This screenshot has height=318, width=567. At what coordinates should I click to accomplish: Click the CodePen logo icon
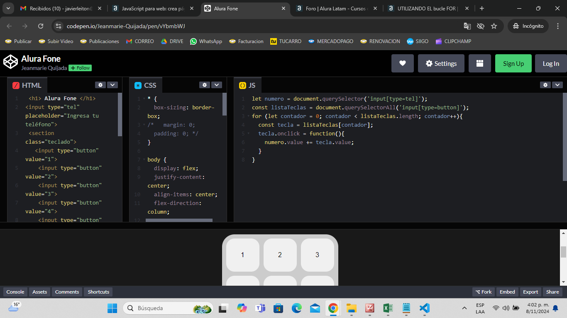coord(10,62)
